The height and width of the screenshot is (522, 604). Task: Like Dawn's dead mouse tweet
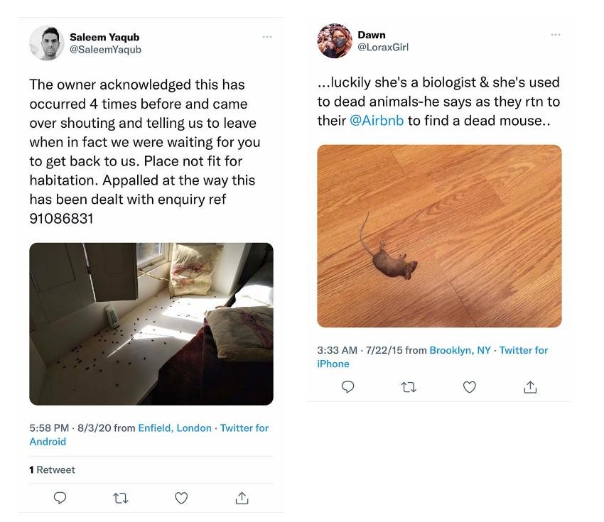pos(469,387)
